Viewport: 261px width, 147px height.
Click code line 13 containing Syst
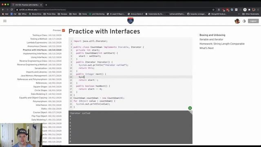(x=130, y=77)
